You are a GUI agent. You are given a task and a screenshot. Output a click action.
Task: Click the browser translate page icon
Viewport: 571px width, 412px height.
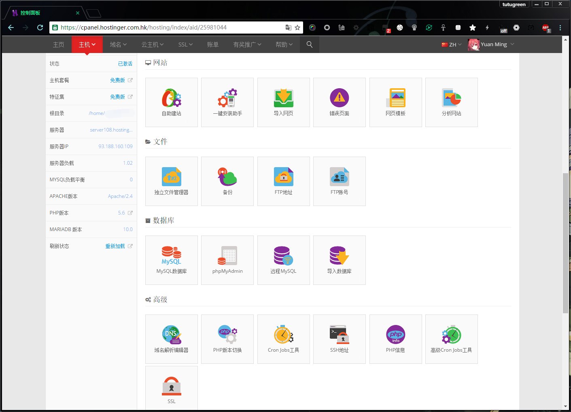pos(288,28)
